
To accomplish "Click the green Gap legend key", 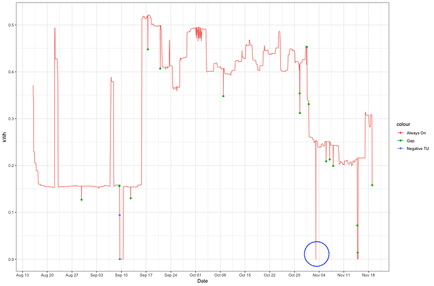I will [401, 140].
